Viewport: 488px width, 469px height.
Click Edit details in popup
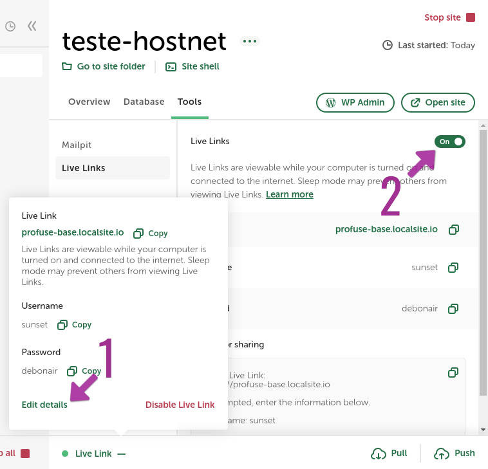click(x=44, y=405)
